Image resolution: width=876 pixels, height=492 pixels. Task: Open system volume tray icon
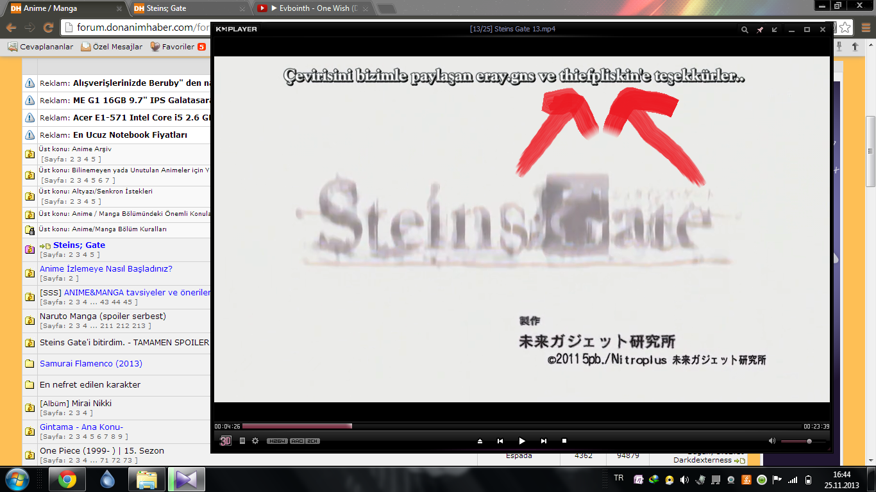tap(685, 479)
